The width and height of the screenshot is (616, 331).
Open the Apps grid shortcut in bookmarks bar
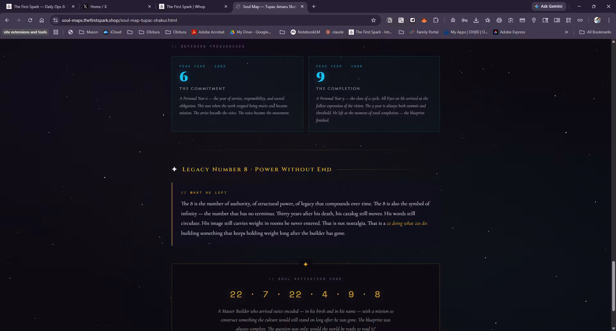click(x=56, y=32)
